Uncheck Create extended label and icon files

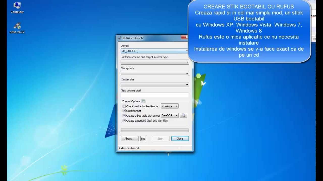[x=124, y=121]
